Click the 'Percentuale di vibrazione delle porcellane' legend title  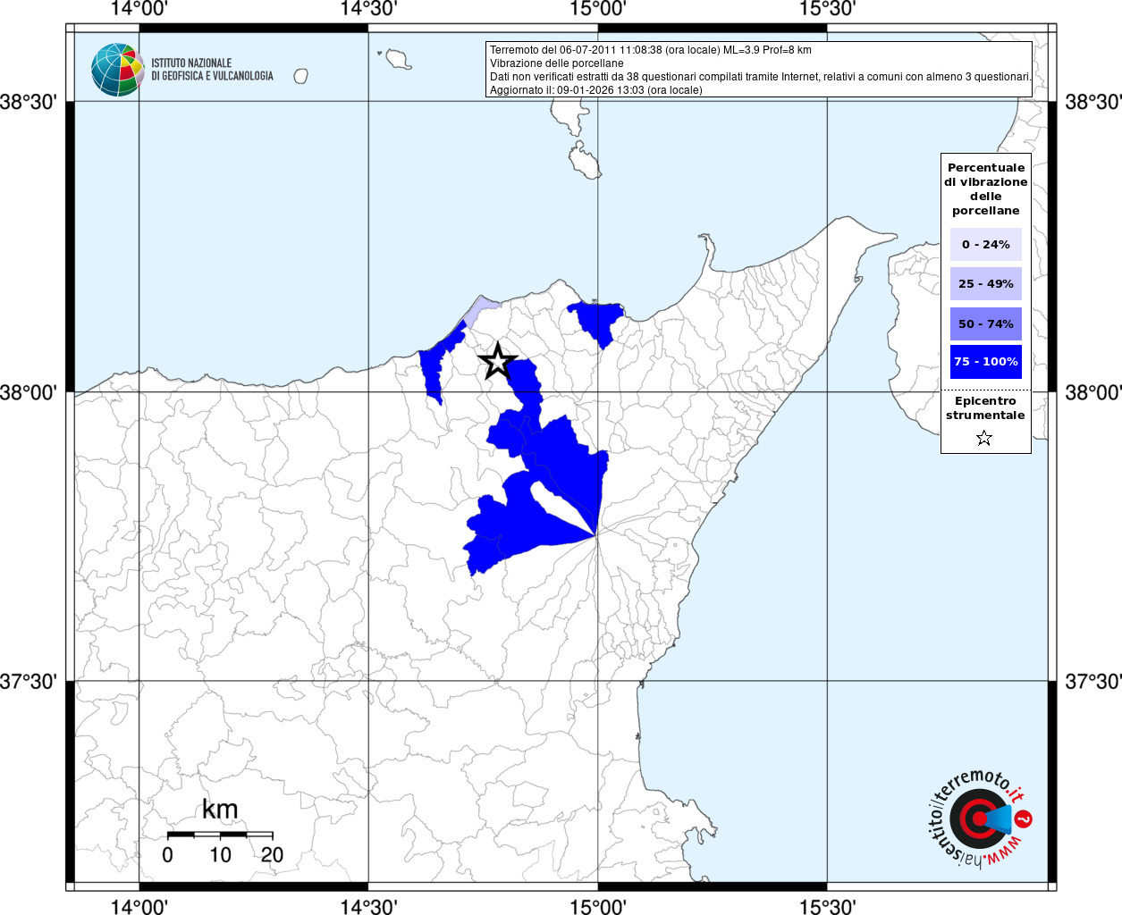click(985, 189)
